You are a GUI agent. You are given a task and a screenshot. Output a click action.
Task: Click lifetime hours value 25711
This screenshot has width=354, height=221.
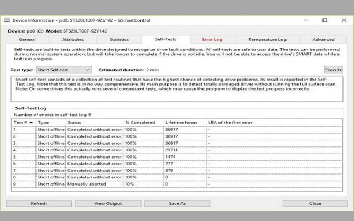point(171,150)
